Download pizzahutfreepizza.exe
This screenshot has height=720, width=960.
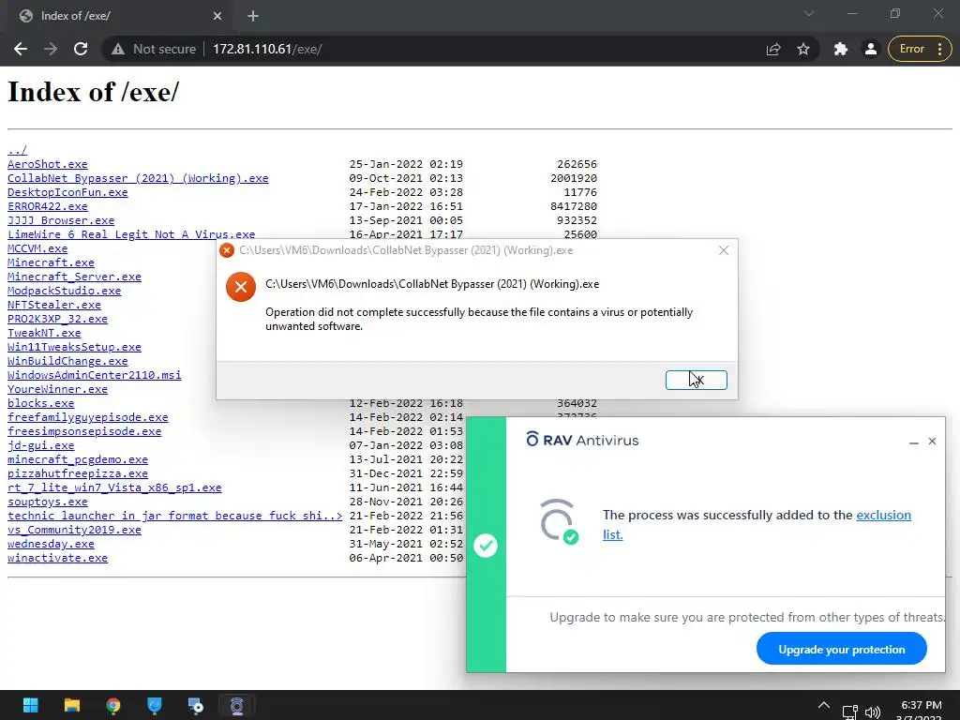coord(78,473)
